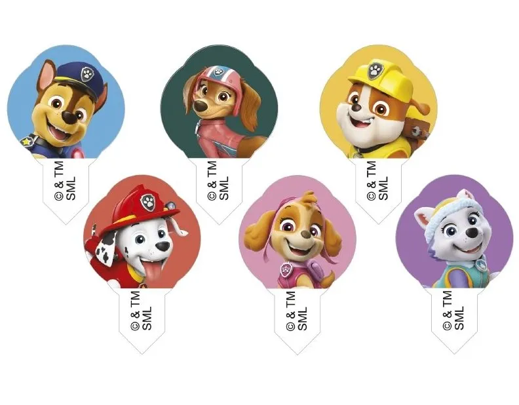Viewport: 519px width, 405px height.
Task: Click the paw badge on the red fire helmet
Action: click(x=148, y=201)
